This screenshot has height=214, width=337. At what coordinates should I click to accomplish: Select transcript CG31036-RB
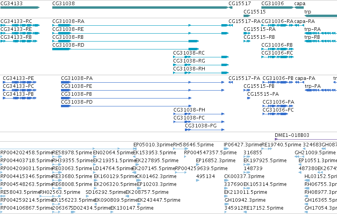[277, 45]
